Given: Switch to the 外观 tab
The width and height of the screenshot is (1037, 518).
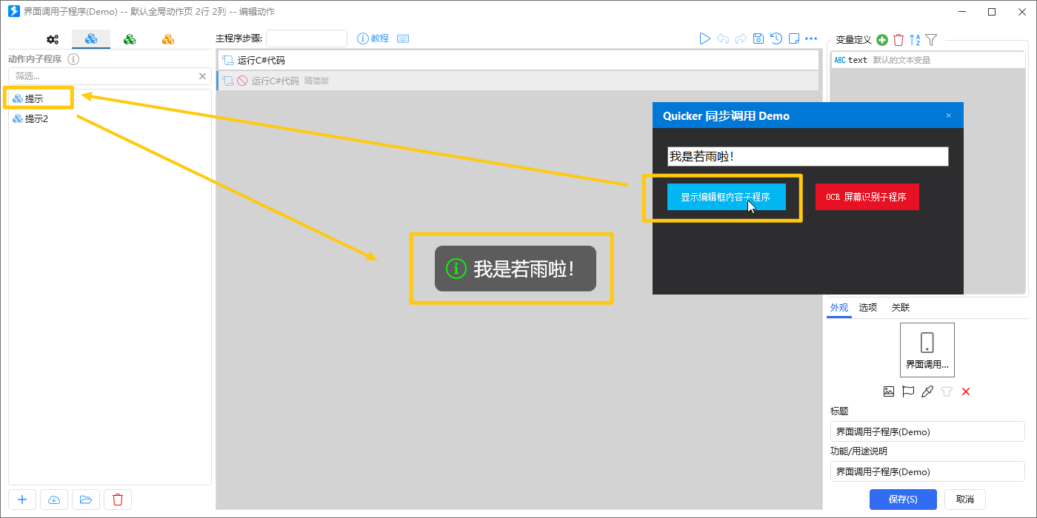Looking at the screenshot, I should tap(839, 308).
